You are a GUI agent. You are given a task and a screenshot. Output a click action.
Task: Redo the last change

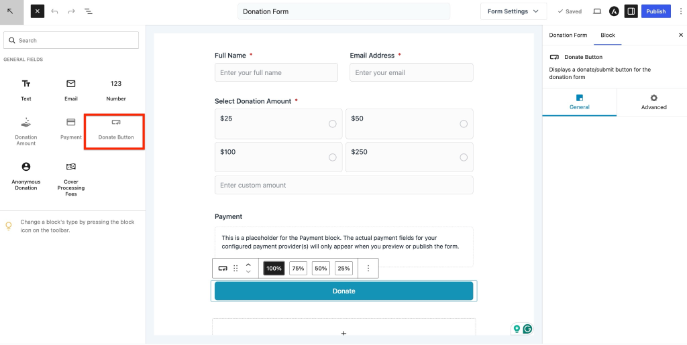(x=71, y=11)
